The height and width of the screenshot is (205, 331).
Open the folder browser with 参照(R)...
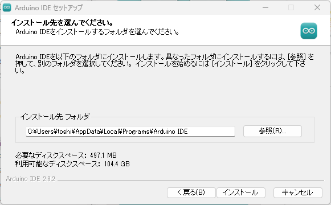[272, 131]
